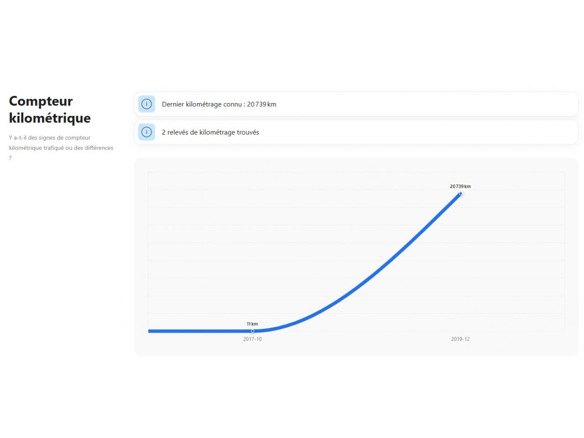This screenshot has width=584, height=438.
Task: Click the info icon beside 2 relevés
Action: point(146,132)
